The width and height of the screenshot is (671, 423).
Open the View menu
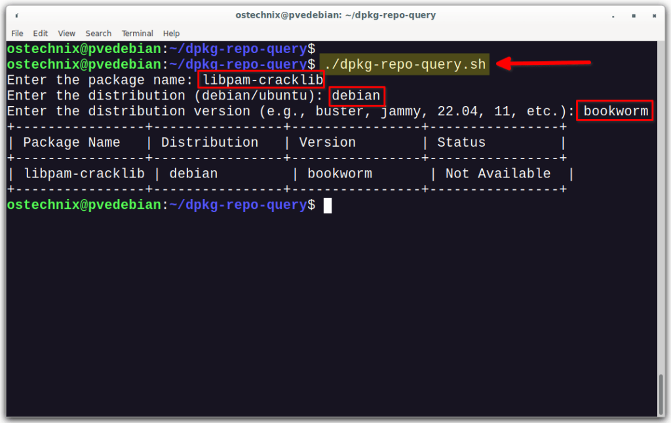tap(66, 33)
